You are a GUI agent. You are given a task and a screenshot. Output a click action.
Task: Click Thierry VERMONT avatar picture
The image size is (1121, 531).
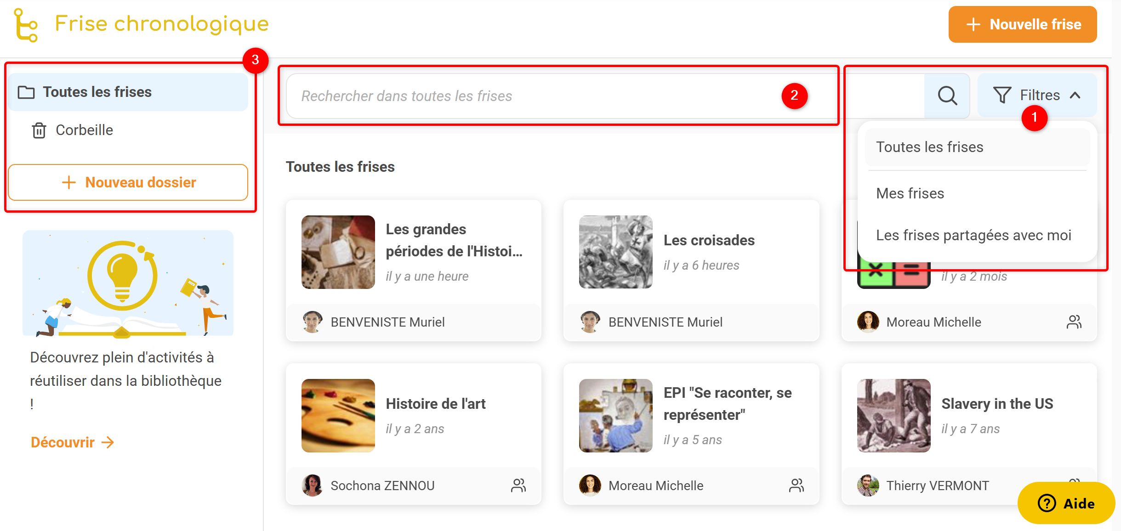pos(868,486)
